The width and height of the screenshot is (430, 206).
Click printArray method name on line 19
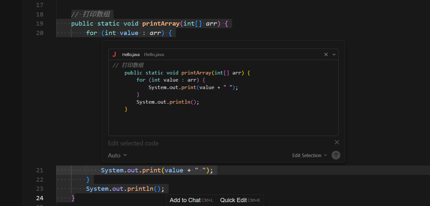pyautogui.click(x=161, y=24)
